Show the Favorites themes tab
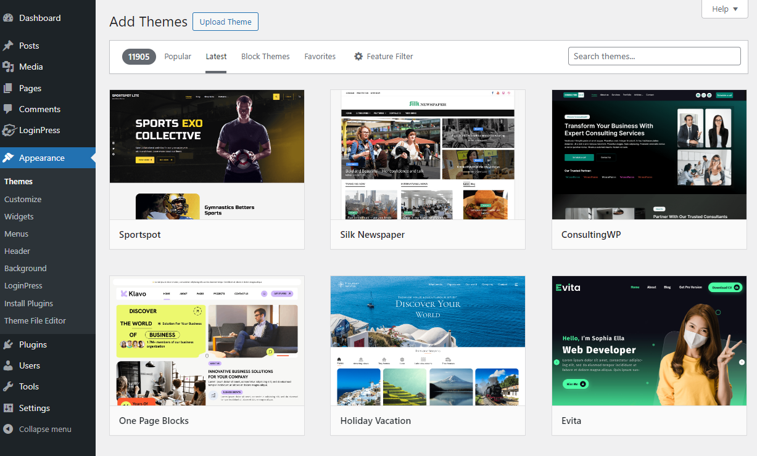The image size is (757, 456). [x=320, y=56]
